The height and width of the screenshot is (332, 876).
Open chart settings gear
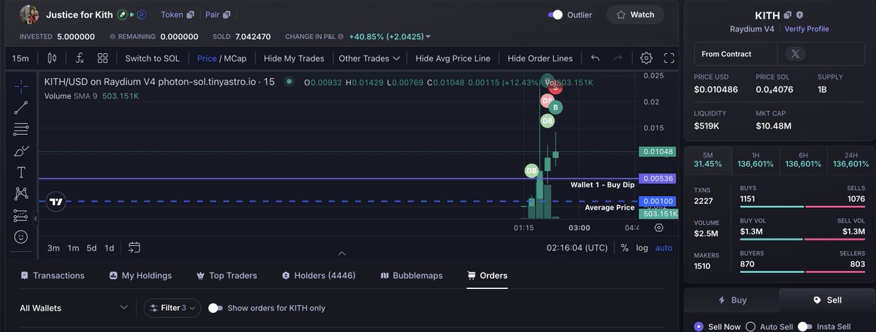click(x=646, y=58)
